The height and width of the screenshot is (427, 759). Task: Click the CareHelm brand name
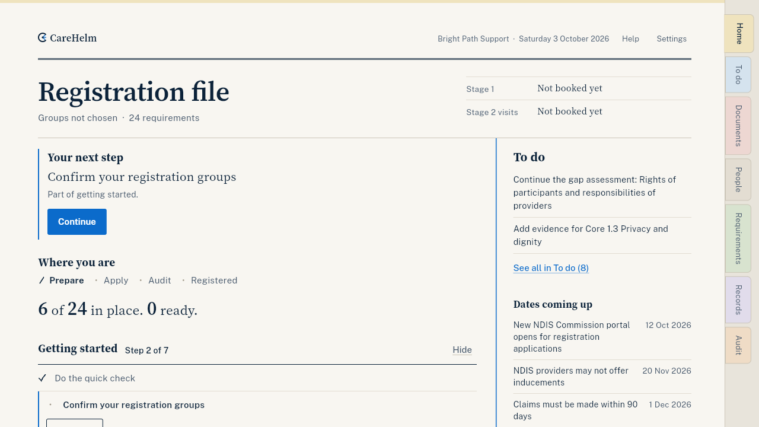pyautogui.click(x=73, y=38)
